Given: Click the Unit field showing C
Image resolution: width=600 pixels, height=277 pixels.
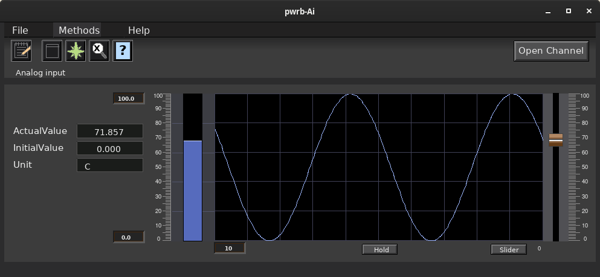Looking at the screenshot, I should [109, 165].
